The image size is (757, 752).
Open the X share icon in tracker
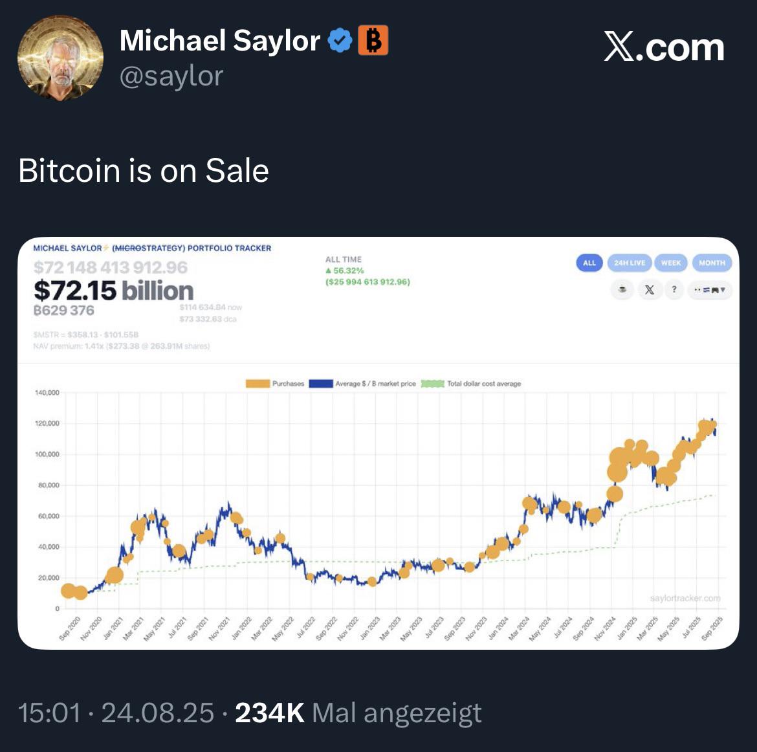(x=650, y=290)
